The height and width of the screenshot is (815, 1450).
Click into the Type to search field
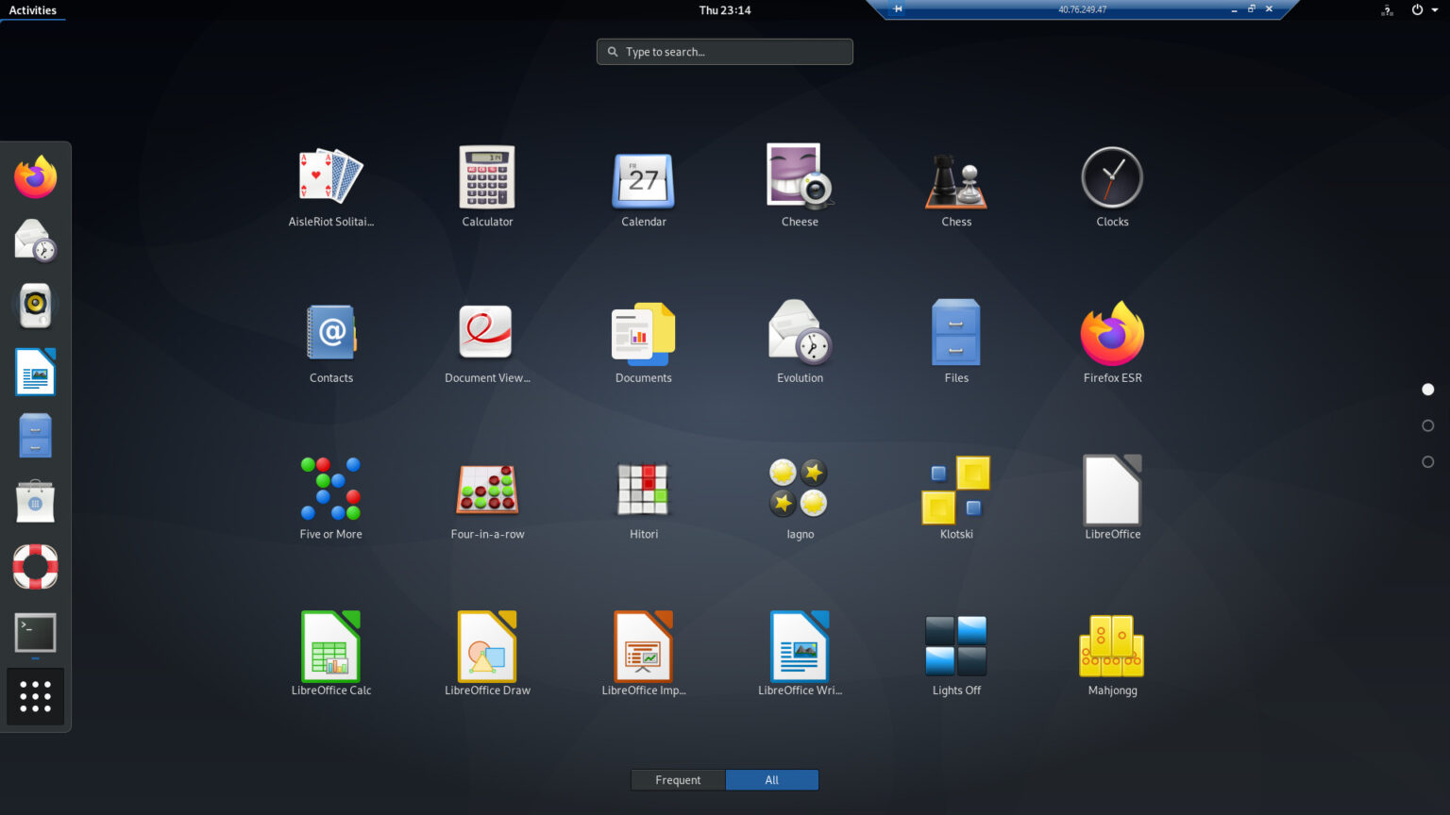tap(725, 52)
